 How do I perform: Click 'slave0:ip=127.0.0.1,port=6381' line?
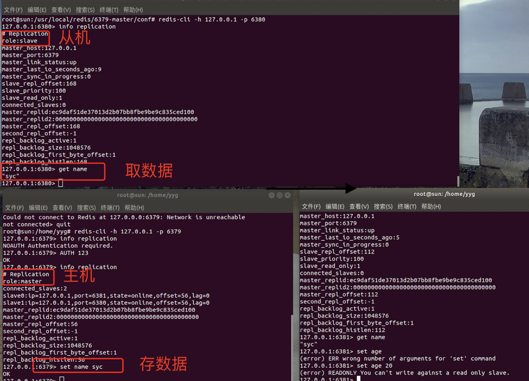coord(106,295)
